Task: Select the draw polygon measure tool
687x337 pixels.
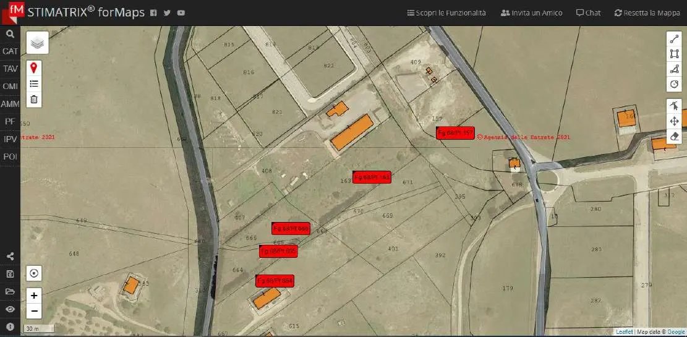Action: pyautogui.click(x=674, y=69)
